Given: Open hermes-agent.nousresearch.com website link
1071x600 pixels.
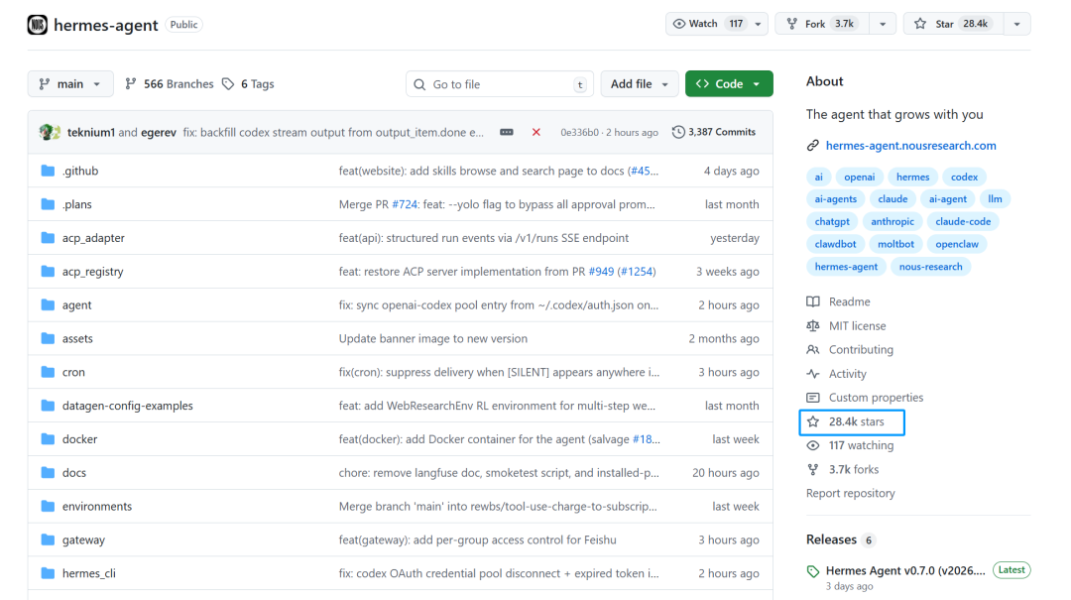Looking at the screenshot, I should click(910, 146).
